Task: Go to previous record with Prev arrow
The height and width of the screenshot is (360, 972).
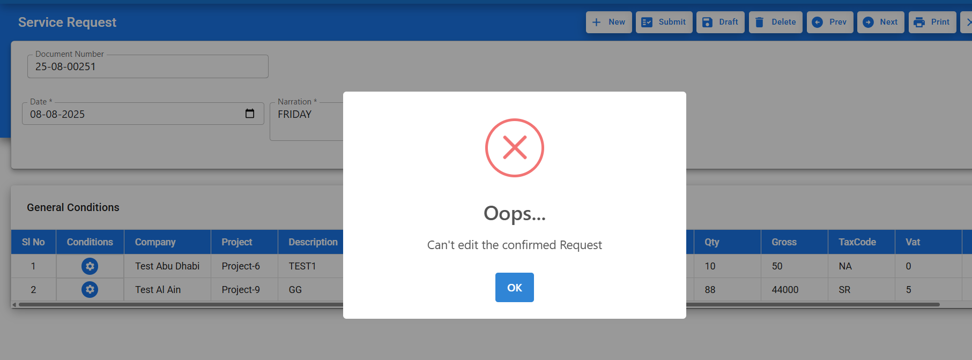Action: coord(818,22)
